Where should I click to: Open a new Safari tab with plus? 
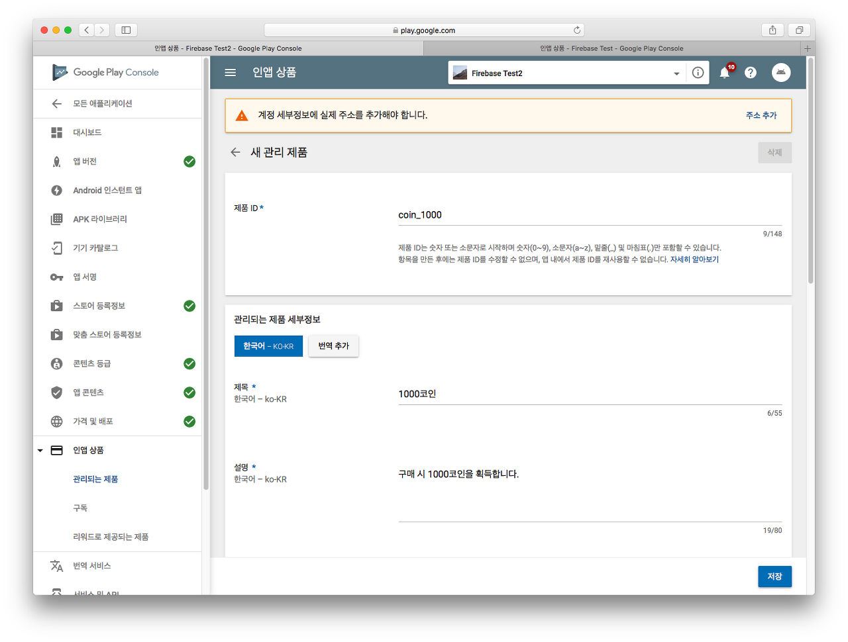[x=808, y=48]
